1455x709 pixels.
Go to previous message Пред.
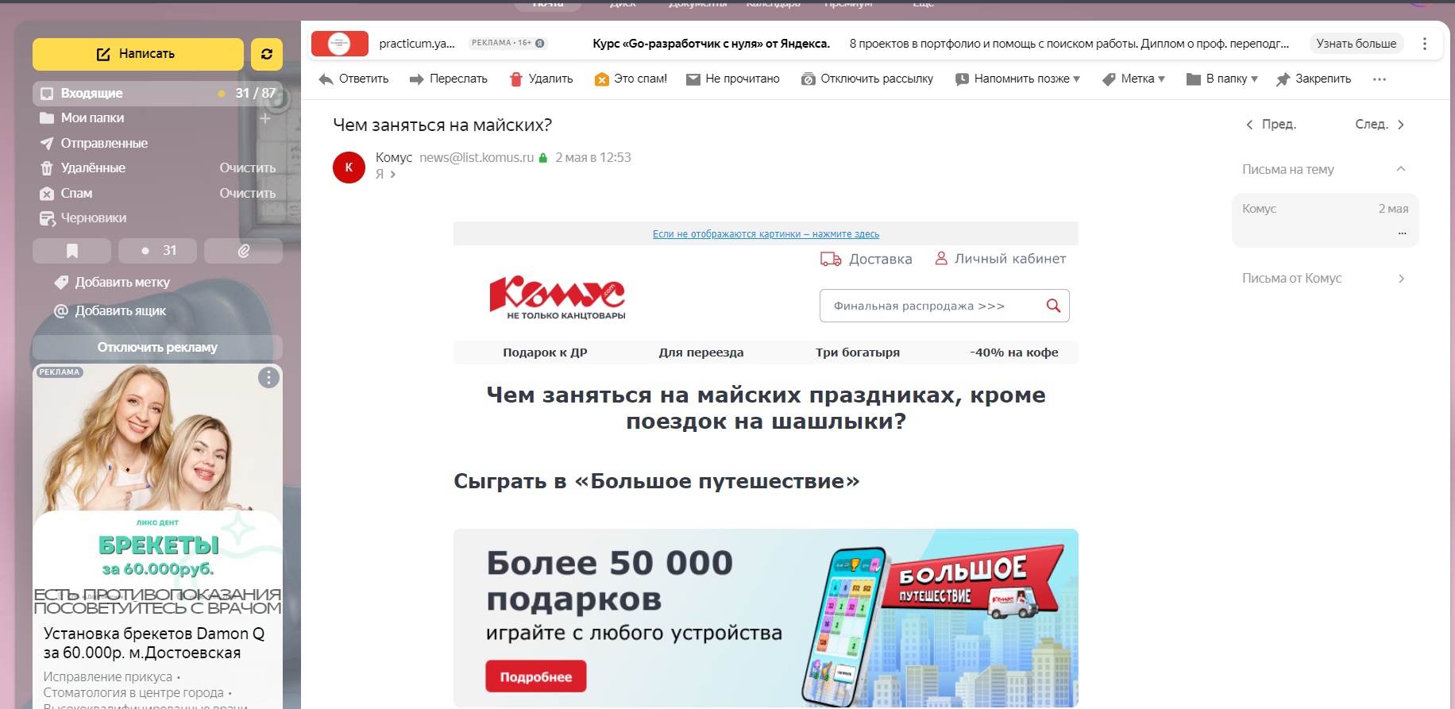coord(1271,124)
